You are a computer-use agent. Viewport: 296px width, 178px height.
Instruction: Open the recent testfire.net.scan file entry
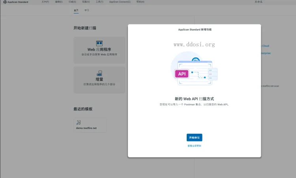[270, 86]
